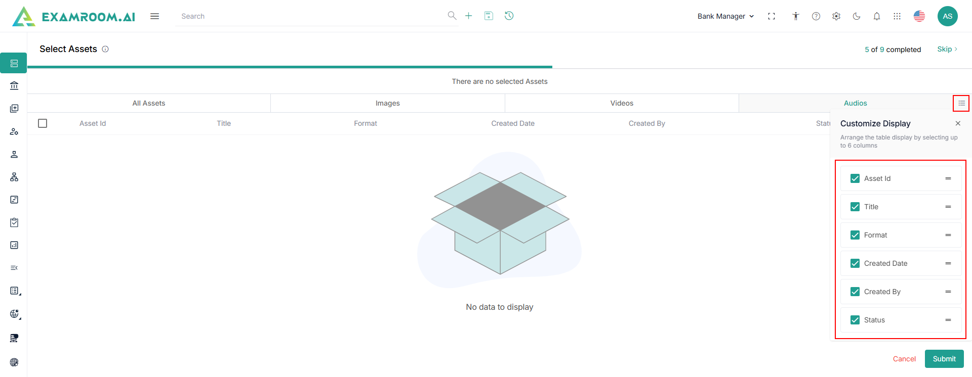The height and width of the screenshot is (377, 972).
Task: Enter fullscreen mode
Action: click(x=772, y=16)
